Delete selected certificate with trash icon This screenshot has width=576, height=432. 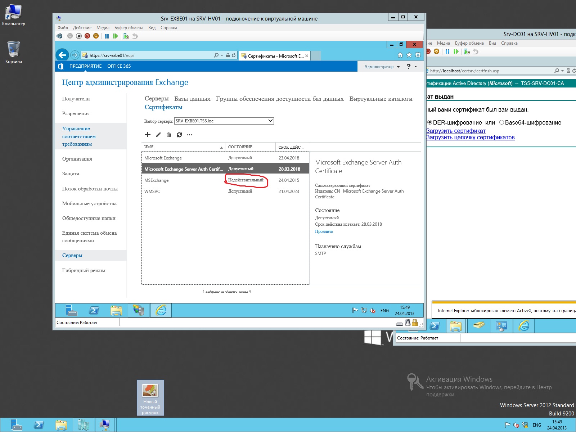(168, 135)
